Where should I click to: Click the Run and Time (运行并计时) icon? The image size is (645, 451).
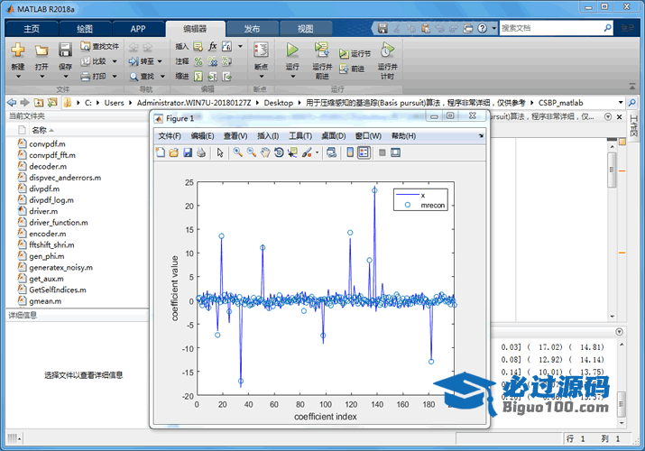387,50
